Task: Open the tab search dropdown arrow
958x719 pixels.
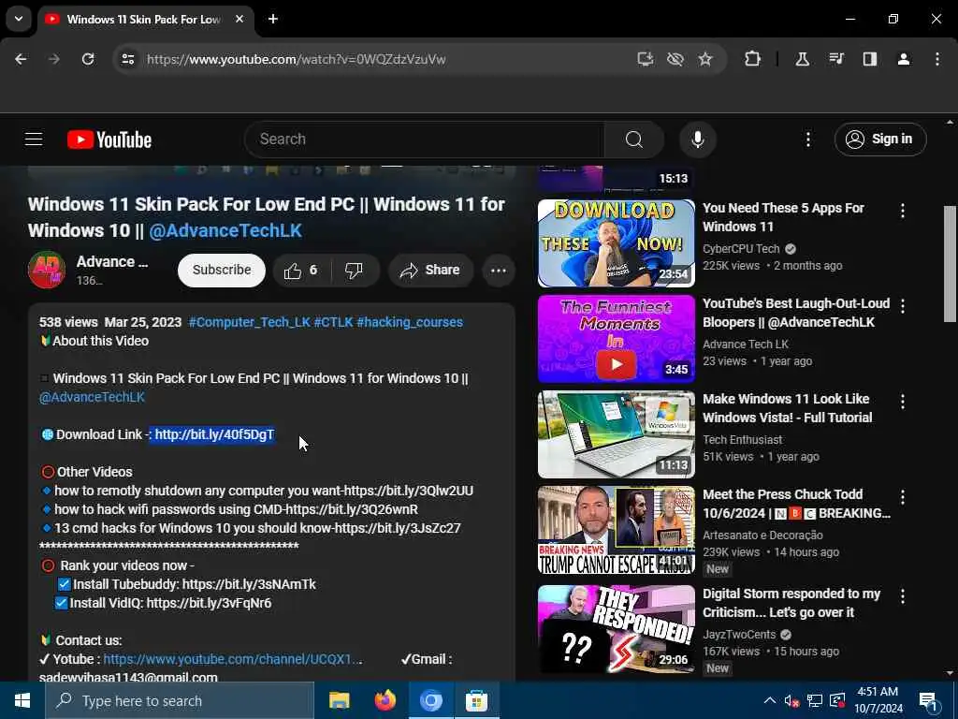Action: 19,19
